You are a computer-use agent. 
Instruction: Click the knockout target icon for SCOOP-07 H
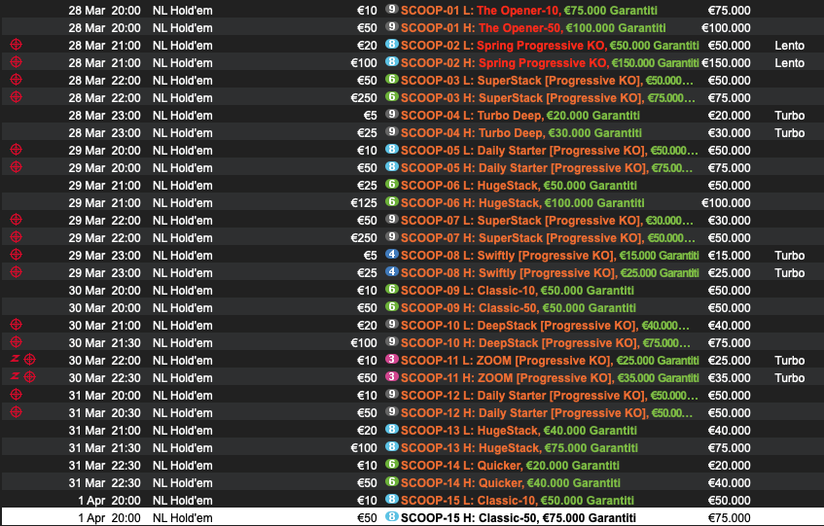point(17,237)
